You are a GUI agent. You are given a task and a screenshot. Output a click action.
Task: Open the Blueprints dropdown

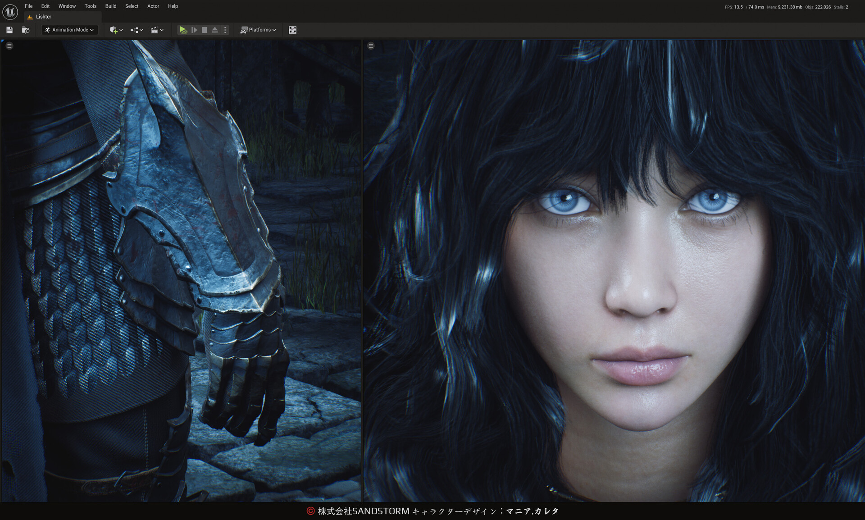[x=137, y=30]
